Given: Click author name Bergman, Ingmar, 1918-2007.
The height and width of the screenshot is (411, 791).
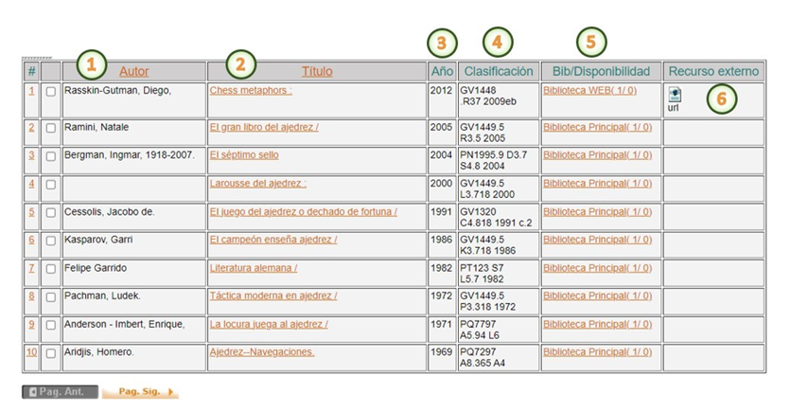Looking at the screenshot, I should 129,155.
